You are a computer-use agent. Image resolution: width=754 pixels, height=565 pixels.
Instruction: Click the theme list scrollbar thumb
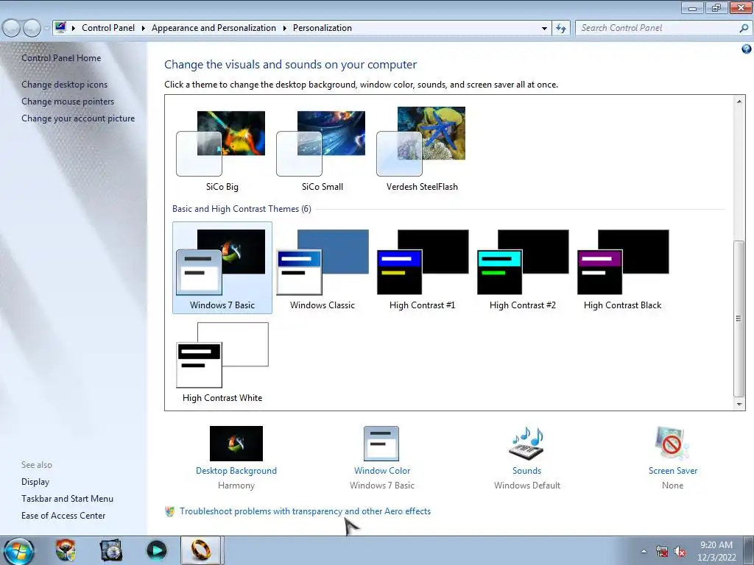(x=739, y=318)
